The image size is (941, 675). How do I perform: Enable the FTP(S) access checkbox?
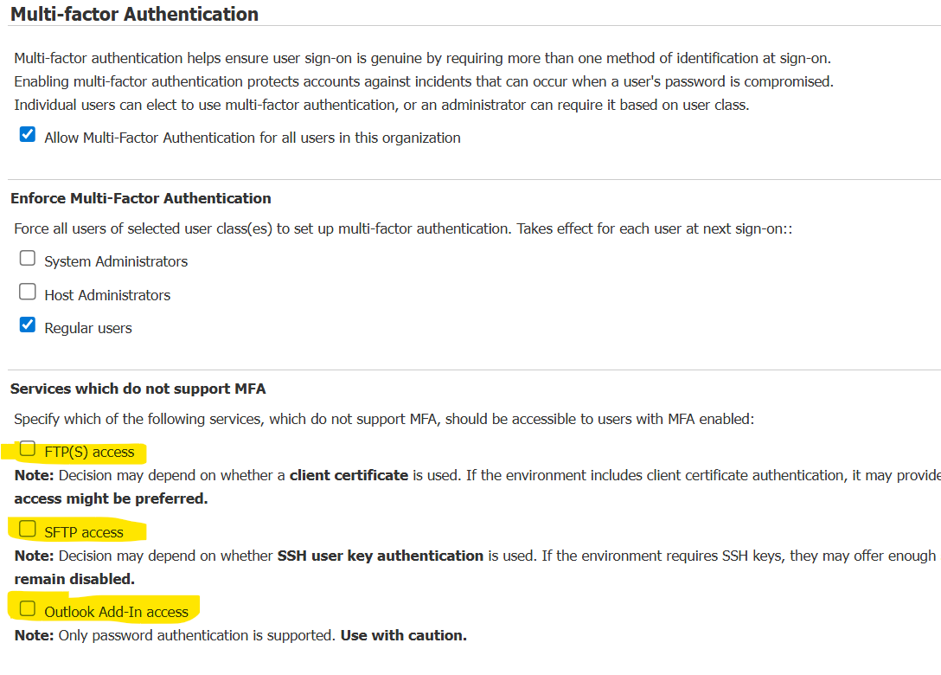click(26, 450)
